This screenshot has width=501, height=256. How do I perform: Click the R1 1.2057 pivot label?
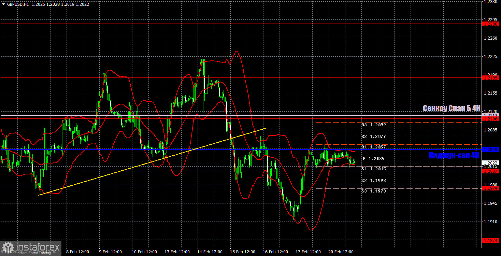click(374, 147)
